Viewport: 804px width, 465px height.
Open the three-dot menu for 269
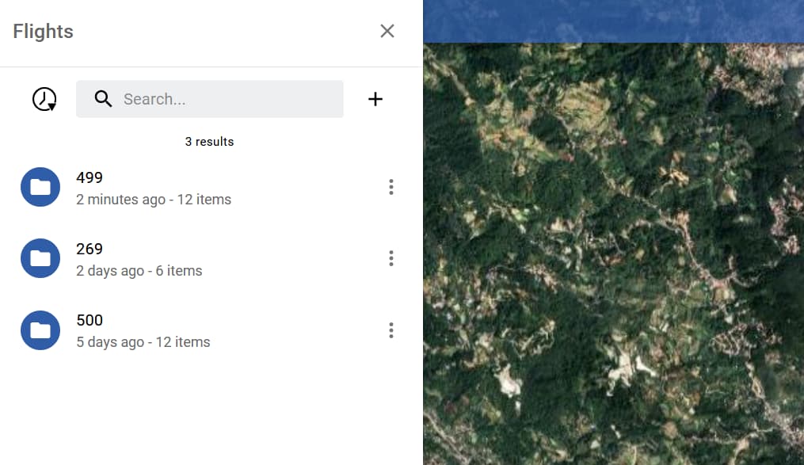pos(391,258)
